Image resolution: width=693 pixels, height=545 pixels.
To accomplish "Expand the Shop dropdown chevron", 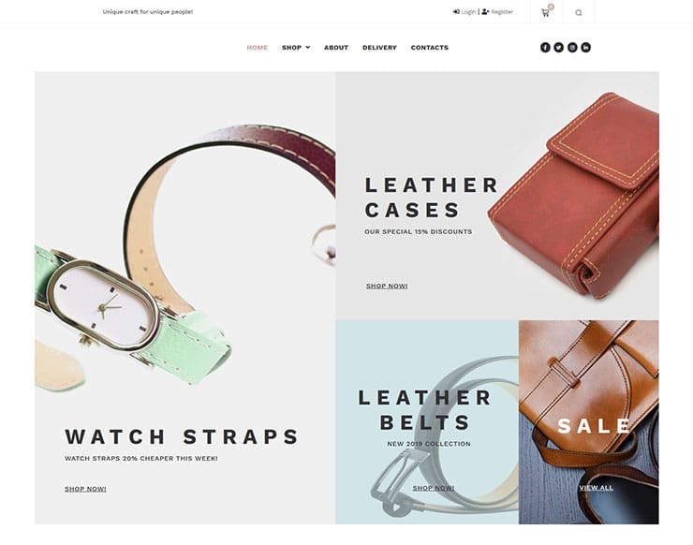I will (x=307, y=48).
